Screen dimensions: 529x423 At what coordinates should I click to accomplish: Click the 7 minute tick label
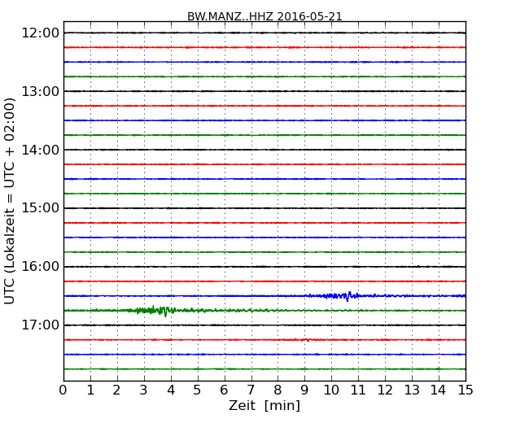[x=251, y=390]
